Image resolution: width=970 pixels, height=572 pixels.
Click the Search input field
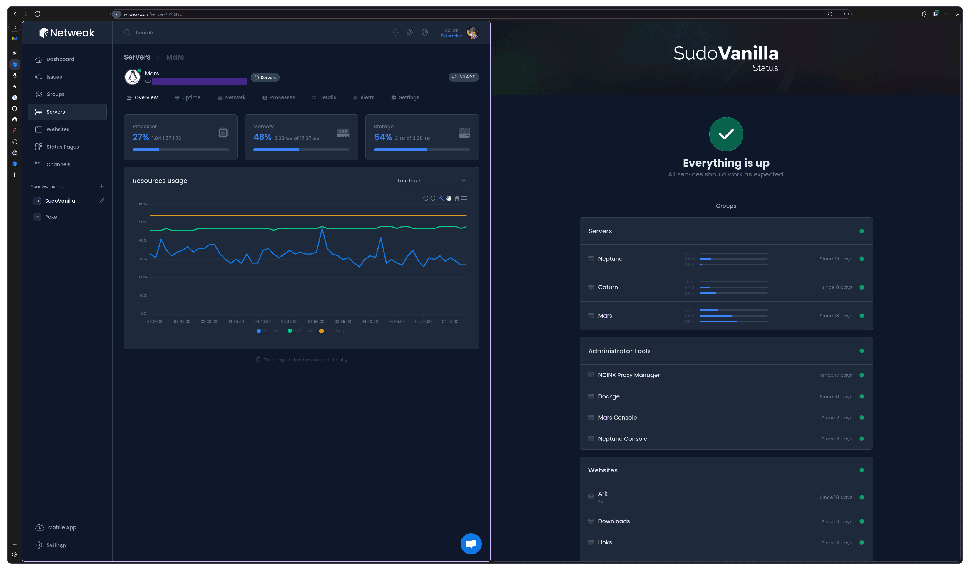pos(232,33)
